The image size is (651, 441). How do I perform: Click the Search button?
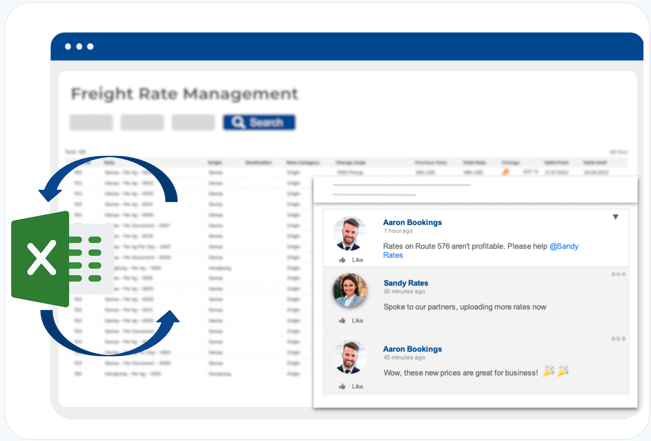[x=259, y=122]
